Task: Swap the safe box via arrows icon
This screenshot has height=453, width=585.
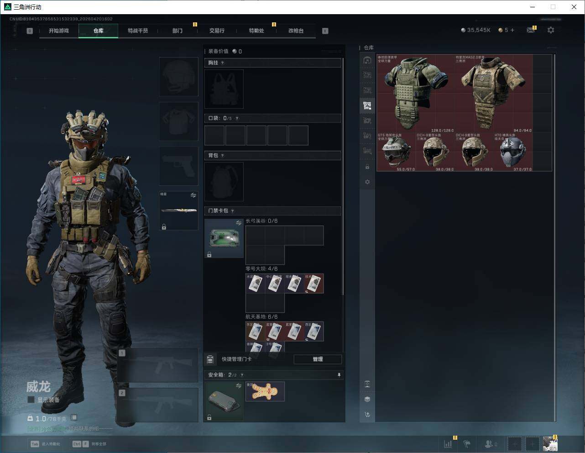Action: pyautogui.click(x=239, y=386)
